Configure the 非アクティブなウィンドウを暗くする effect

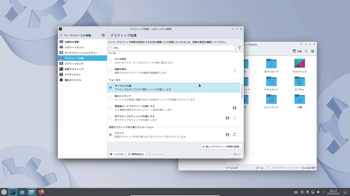[x=235, y=118]
